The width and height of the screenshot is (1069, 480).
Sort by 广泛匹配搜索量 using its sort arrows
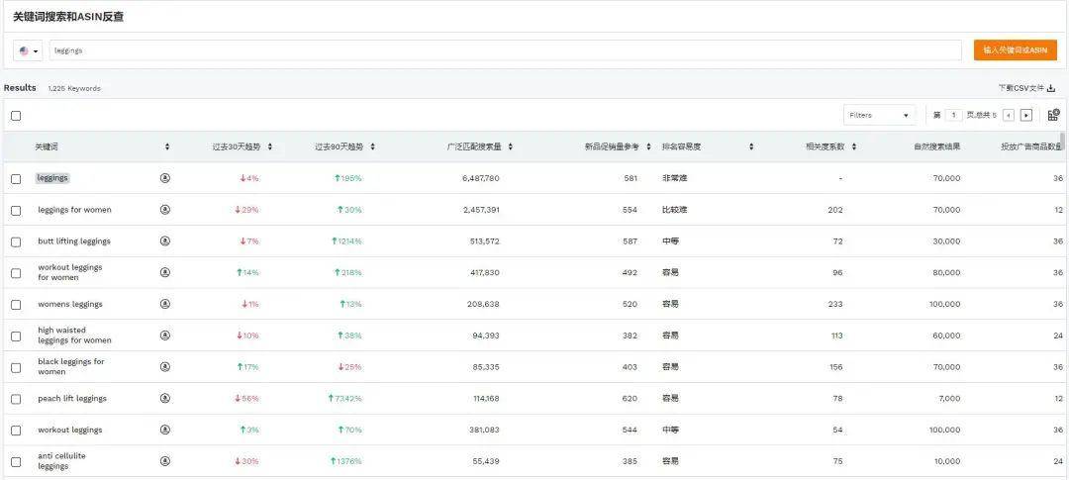point(511,147)
